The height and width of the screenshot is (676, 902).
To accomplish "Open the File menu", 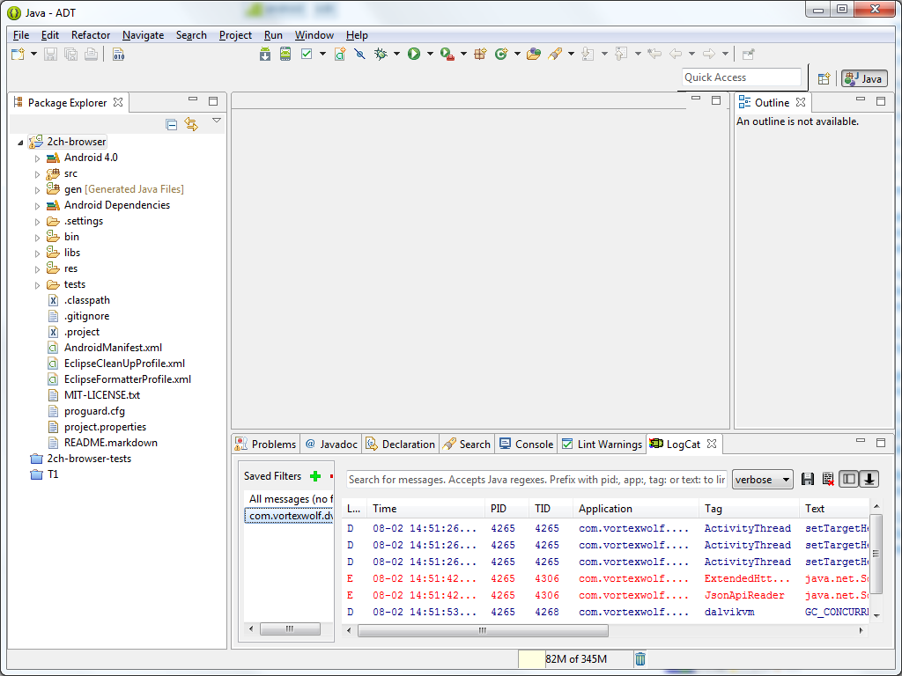I will 21,35.
